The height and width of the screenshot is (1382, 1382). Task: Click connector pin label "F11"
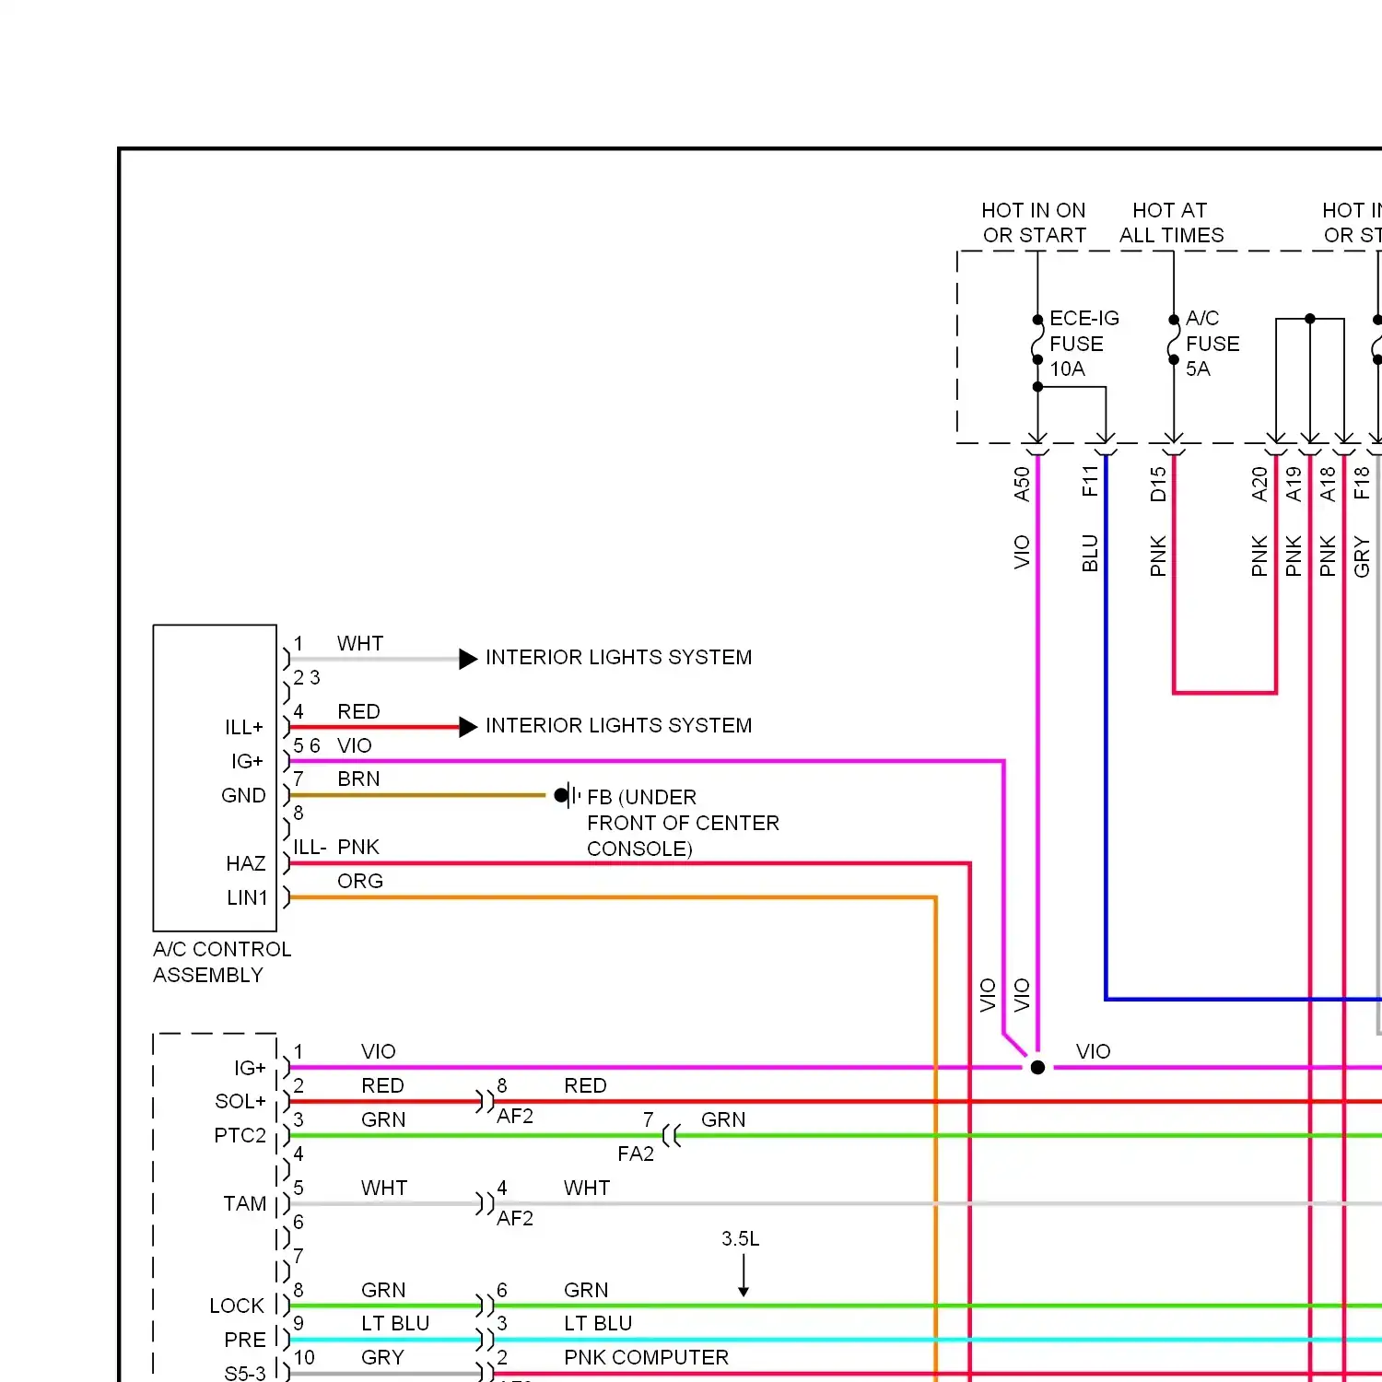coord(1090,481)
